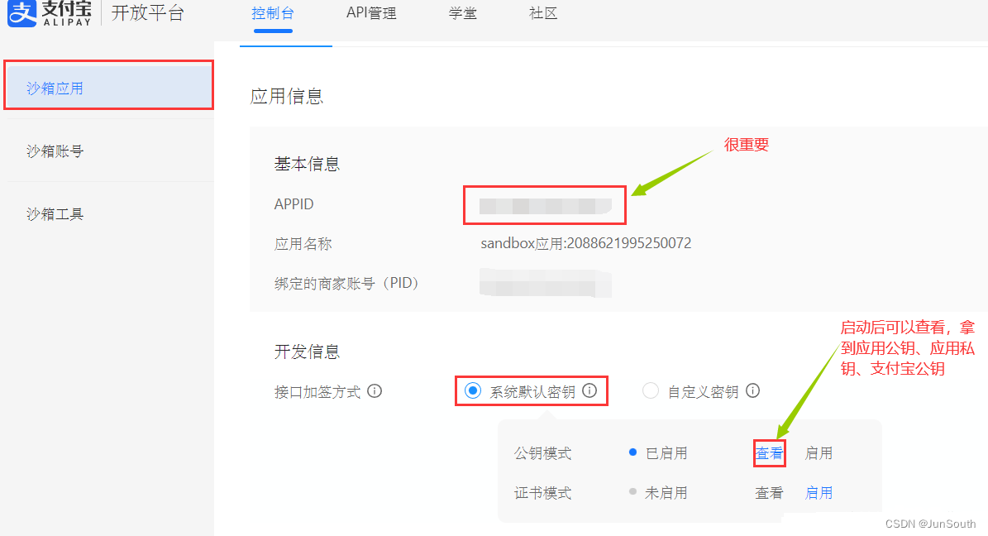Go to the 学堂 tab
Screen dimensions: 988x536
462,13
